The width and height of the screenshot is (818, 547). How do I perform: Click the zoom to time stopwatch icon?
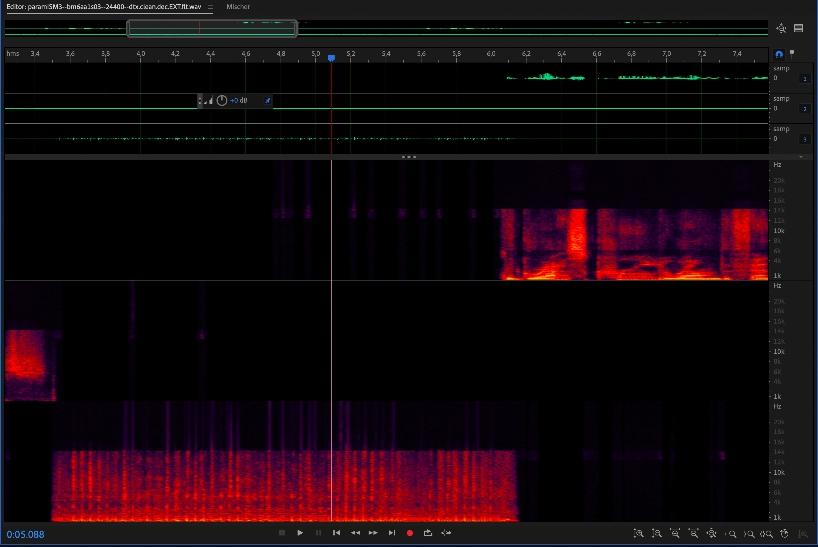pyautogui.click(x=785, y=533)
